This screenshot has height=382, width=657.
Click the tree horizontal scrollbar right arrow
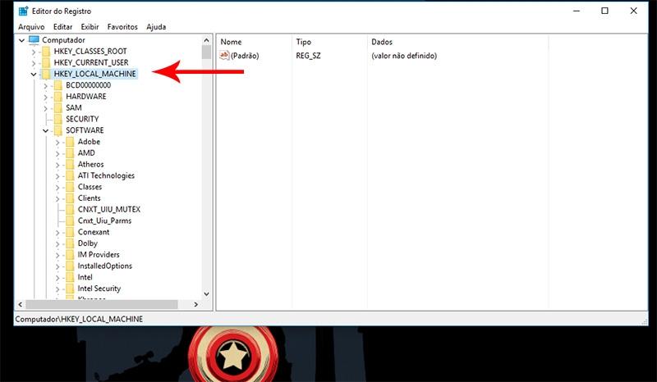click(195, 305)
